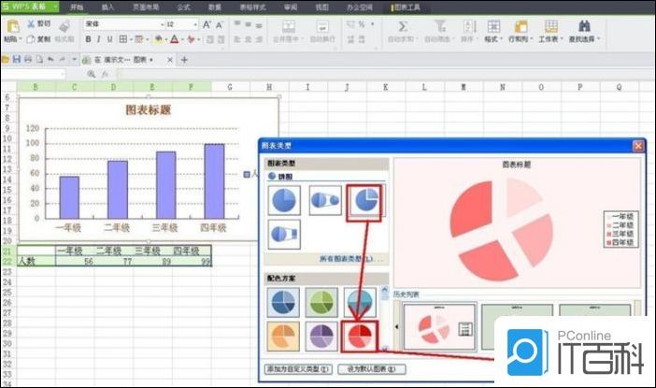656x388 pixels.
Task: Add a new document tab with plus
Action: [x=184, y=60]
